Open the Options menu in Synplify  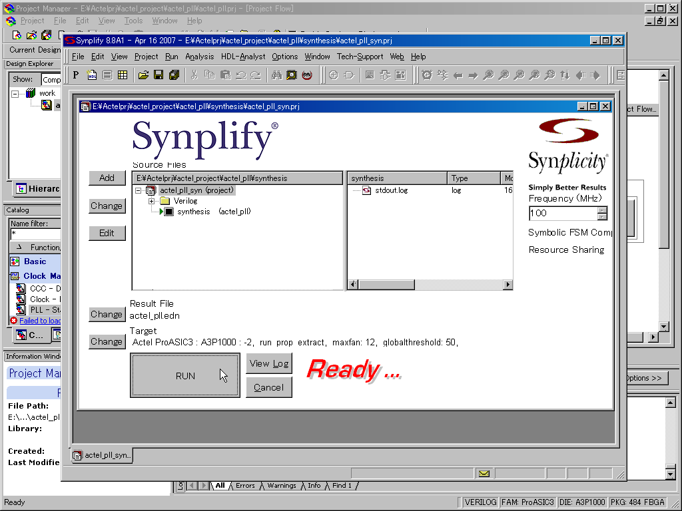285,57
